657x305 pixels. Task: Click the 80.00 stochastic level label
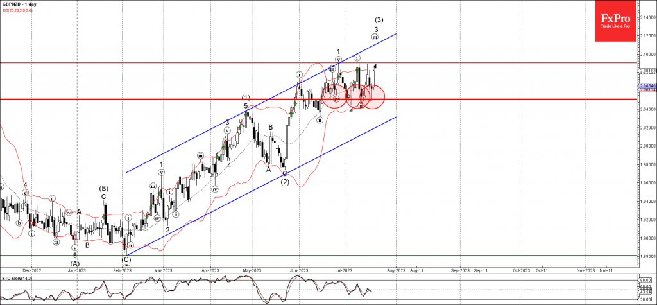[644, 280]
